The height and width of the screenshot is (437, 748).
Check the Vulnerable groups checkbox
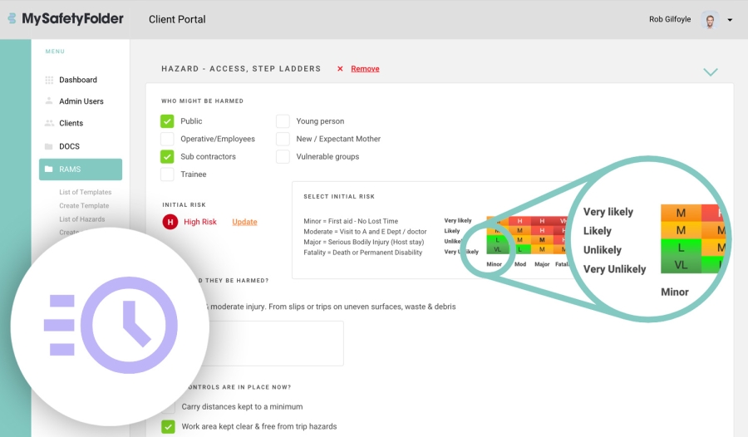point(283,156)
